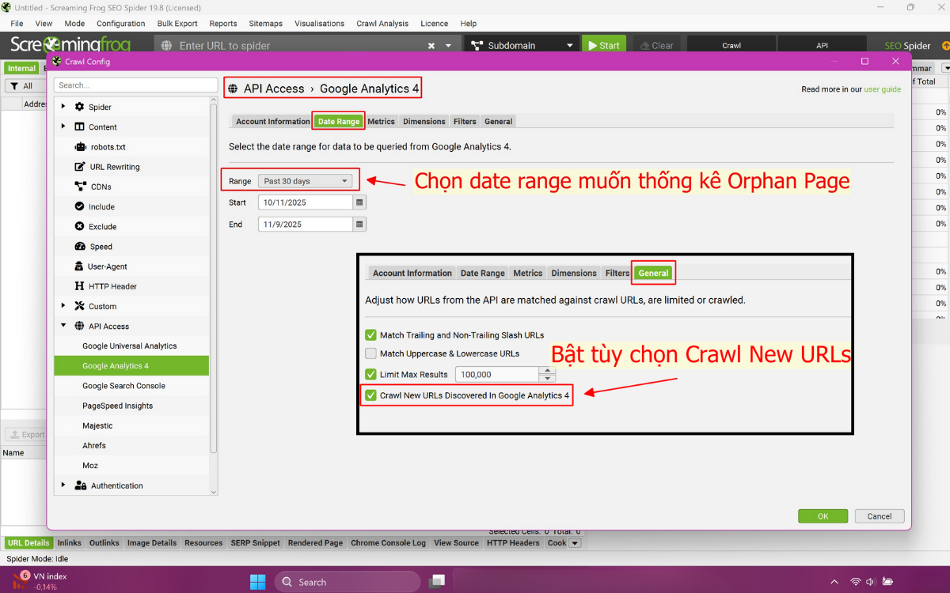This screenshot has width=950, height=593.
Task: Click the Speed gauge icon
Action: click(x=80, y=247)
